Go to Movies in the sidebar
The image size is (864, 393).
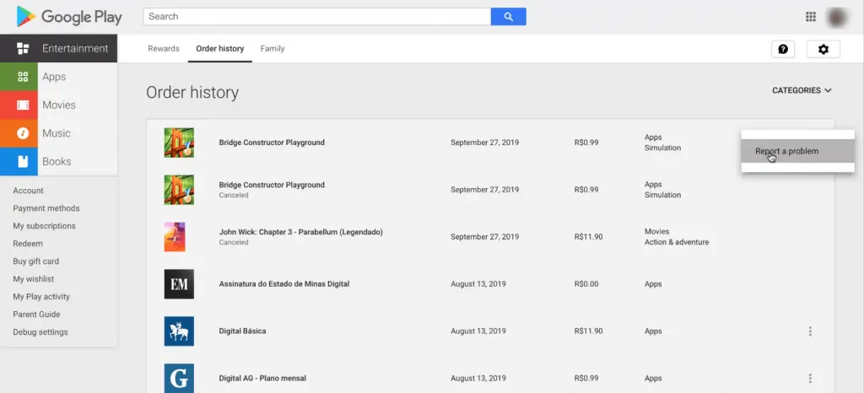[x=59, y=105]
